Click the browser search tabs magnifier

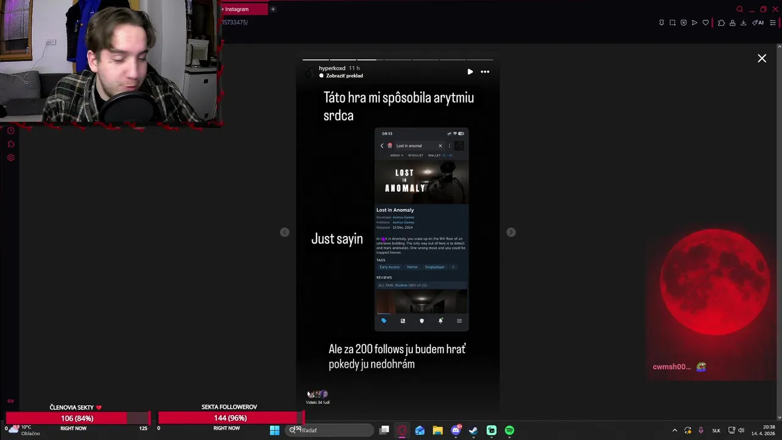[739, 9]
